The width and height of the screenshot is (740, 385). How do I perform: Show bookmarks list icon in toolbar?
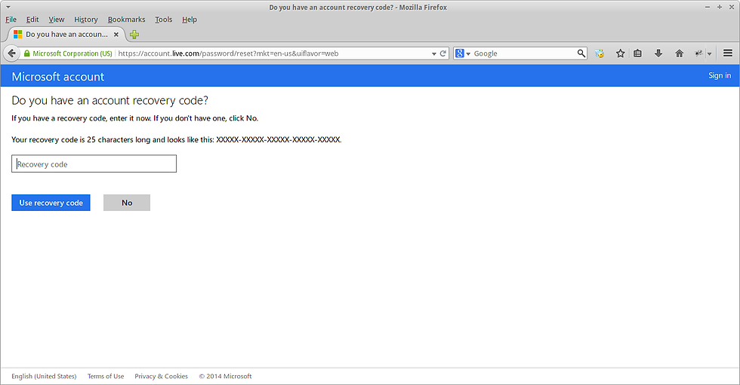(637, 53)
